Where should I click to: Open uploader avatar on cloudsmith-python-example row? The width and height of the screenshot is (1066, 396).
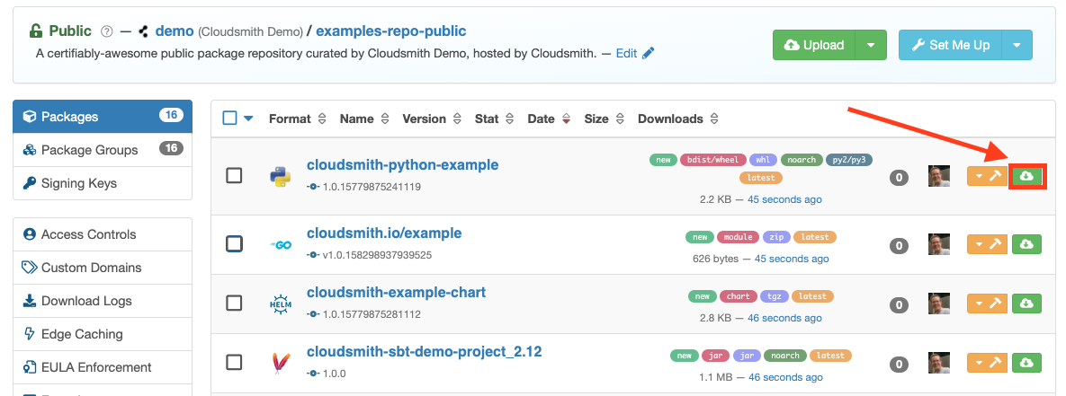click(x=939, y=176)
